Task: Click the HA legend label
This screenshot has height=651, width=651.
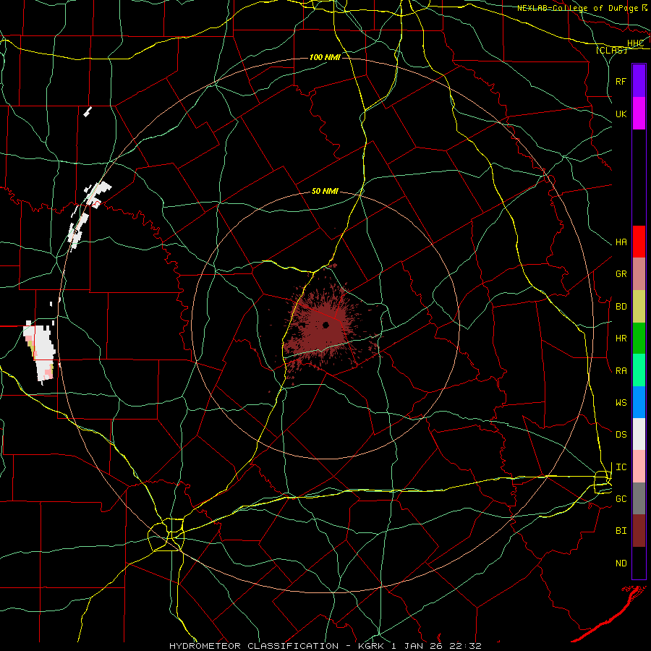Action: [x=621, y=242]
